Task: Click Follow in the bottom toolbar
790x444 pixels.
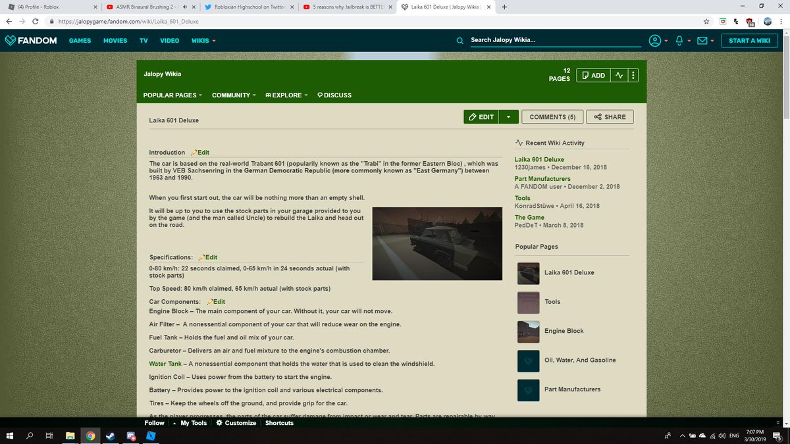Action: click(155, 423)
